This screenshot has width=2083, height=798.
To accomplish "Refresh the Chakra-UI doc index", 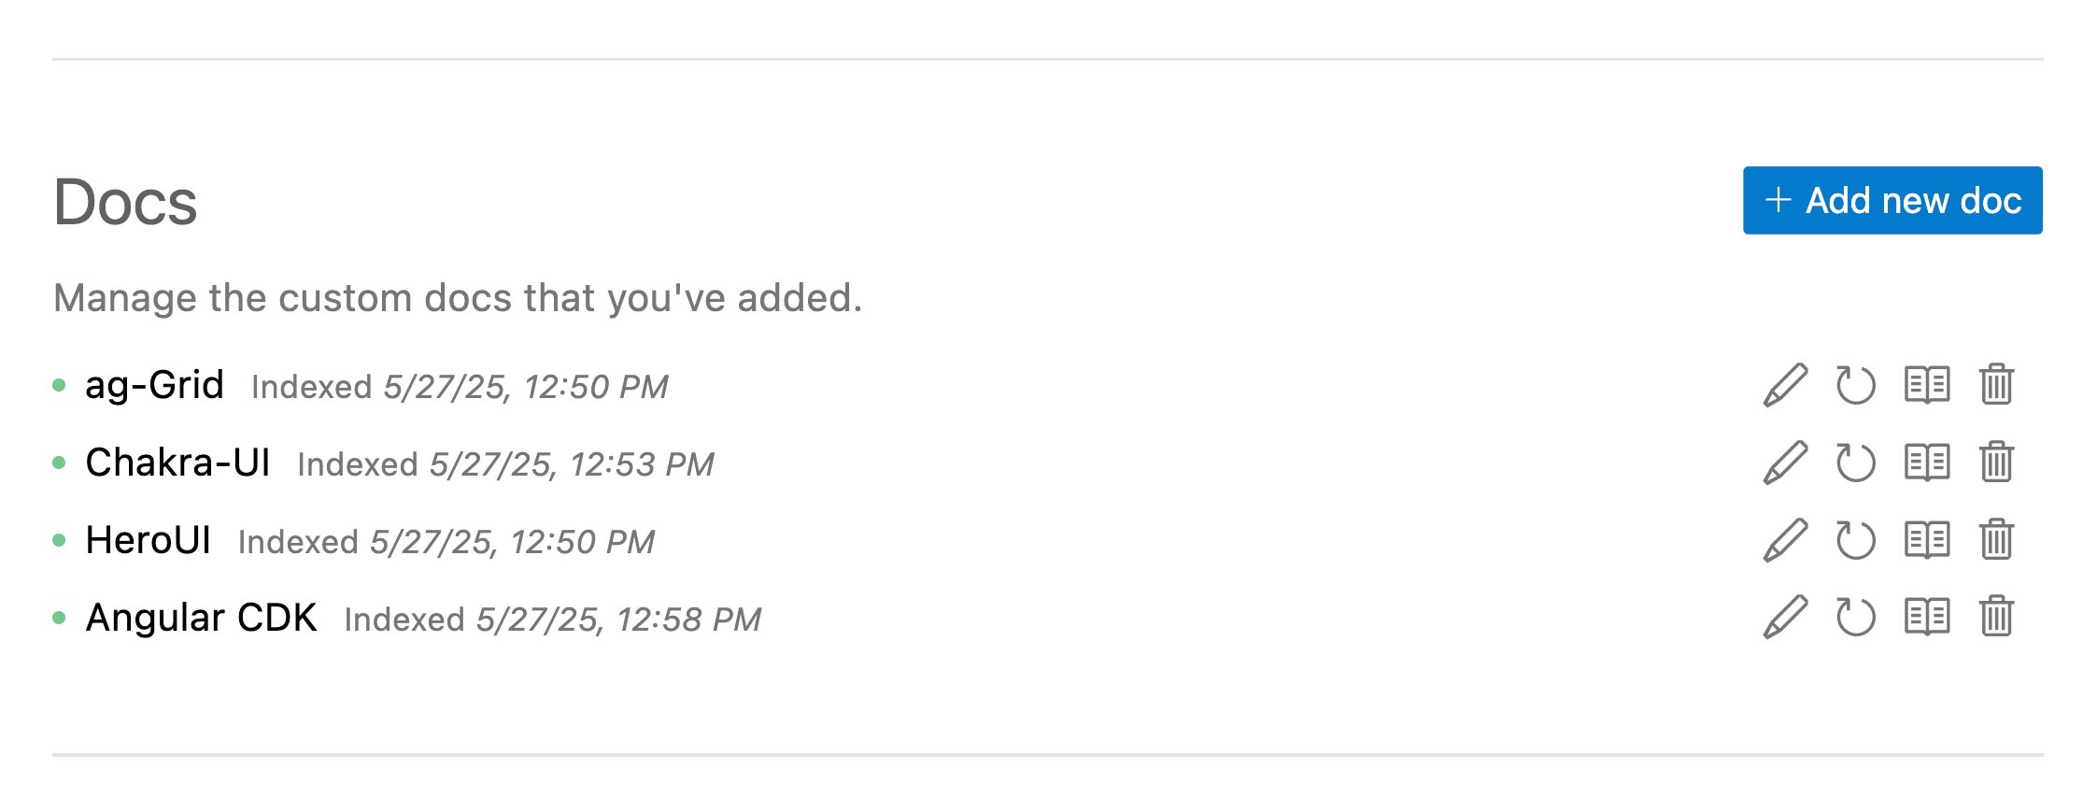I will click(1855, 463).
